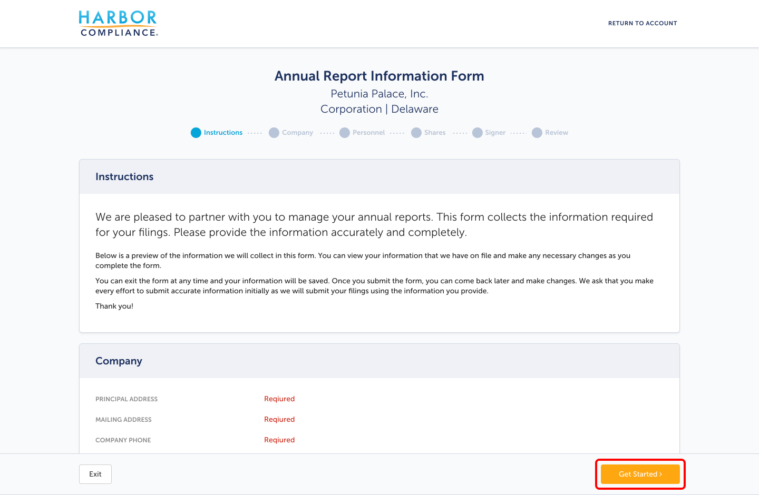Screen dimensions: 759x495
Task: Go to the Instructions step label
Action: pyautogui.click(x=223, y=133)
